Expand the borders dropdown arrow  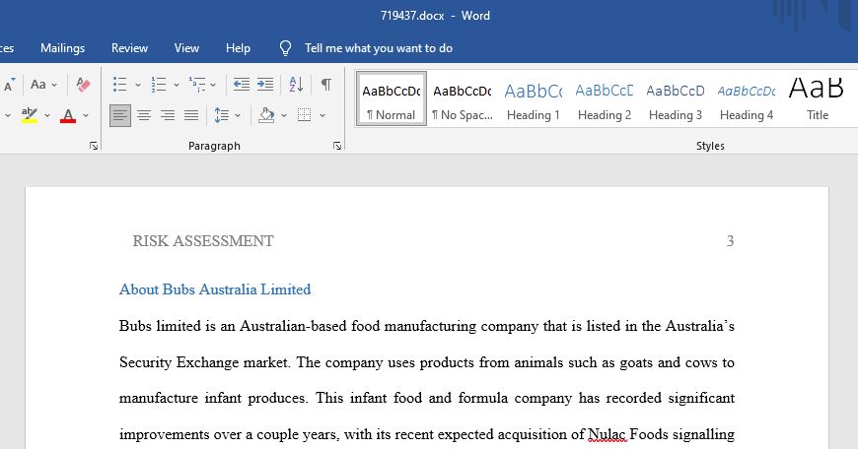pos(322,115)
